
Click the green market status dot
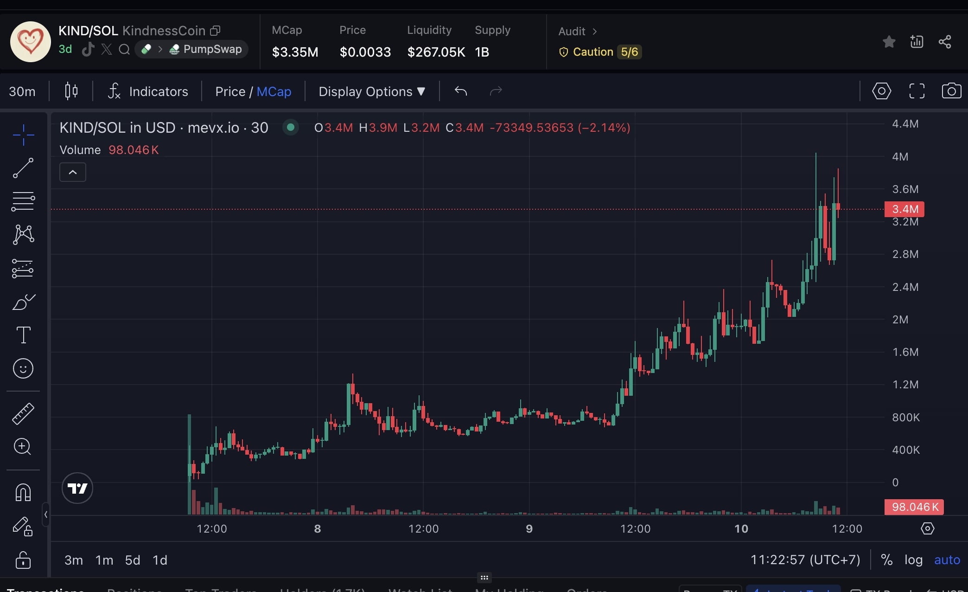point(290,127)
